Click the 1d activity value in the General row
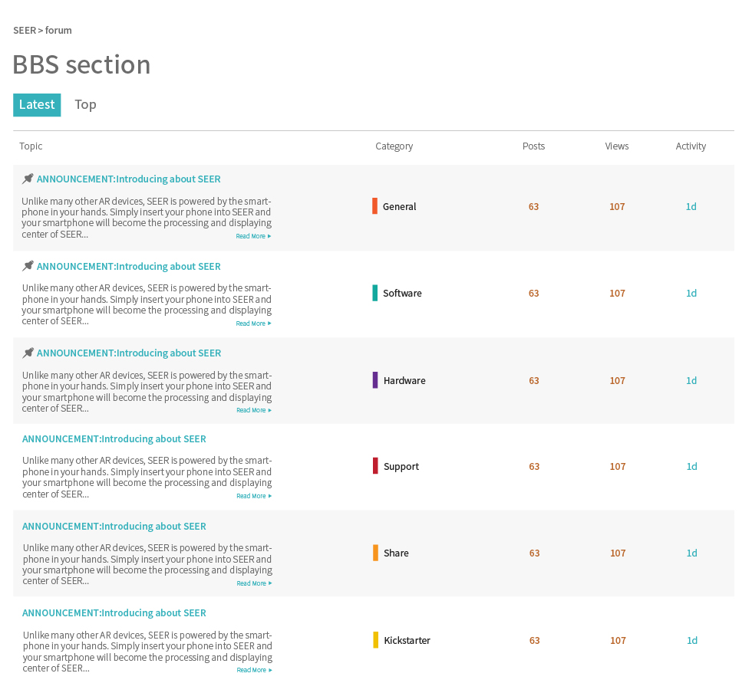The width and height of the screenshot is (752, 683). coord(691,206)
